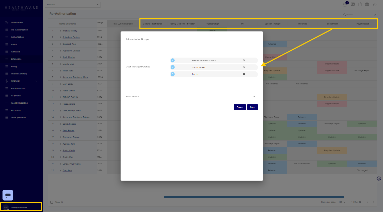This screenshot has width=383, height=212.
Task: Click the horizontal table scrollbar
Action: click(x=254, y=197)
